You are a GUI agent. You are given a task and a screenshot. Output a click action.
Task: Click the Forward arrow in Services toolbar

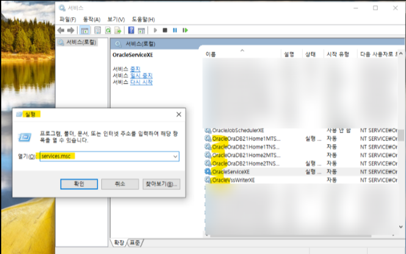[70, 31]
